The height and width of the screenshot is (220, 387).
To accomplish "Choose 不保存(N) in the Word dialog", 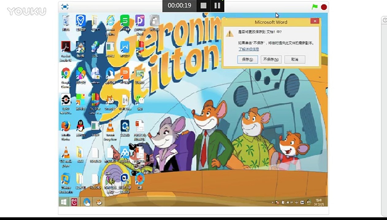I will point(271,59).
